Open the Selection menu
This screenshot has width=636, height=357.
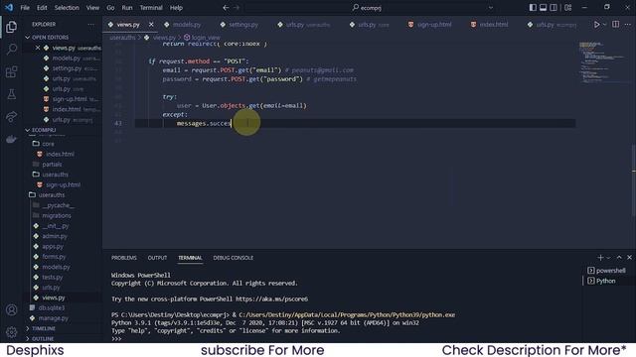67,8
